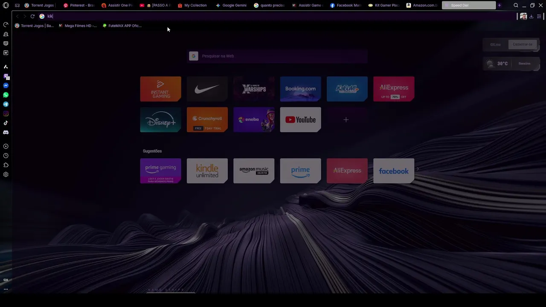Open Nike speed dial tile
This screenshot has width=546, height=307.
click(207, 89)
